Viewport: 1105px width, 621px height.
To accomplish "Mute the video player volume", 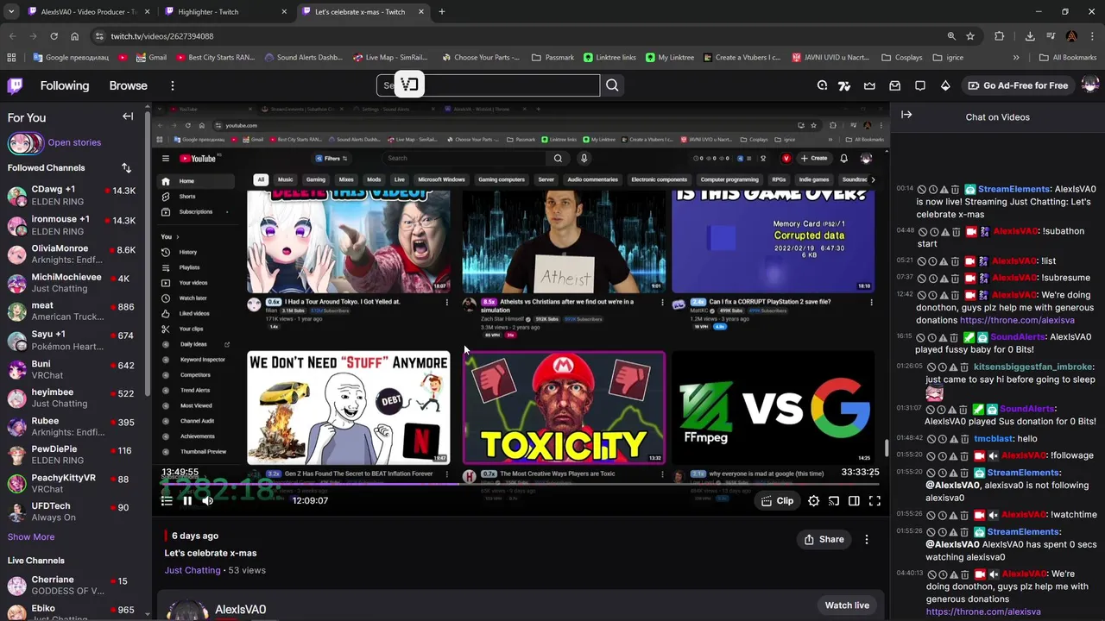I will pos(208,500).
